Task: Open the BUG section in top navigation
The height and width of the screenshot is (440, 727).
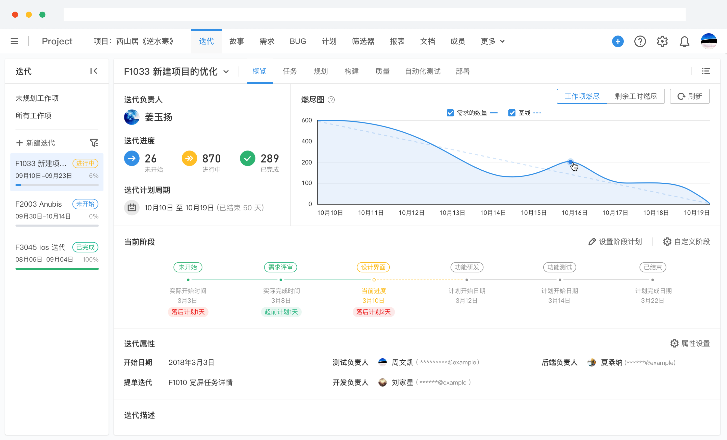Action: point(298,41)
